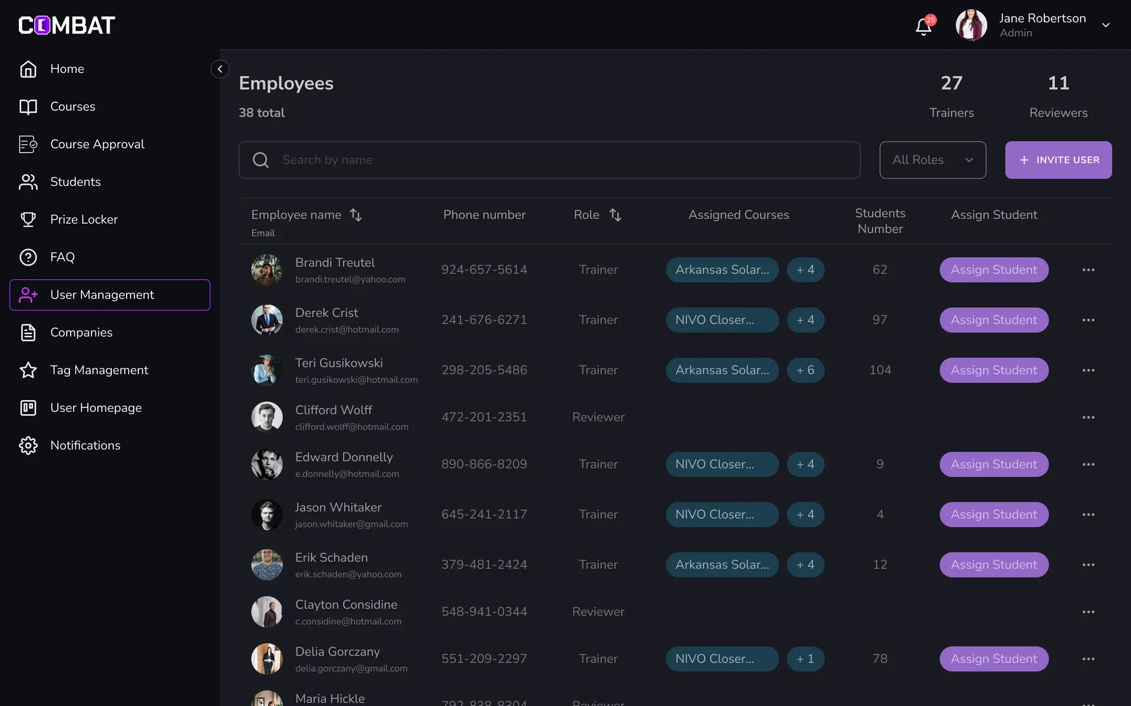Click the Search by name field
This screenshot has height=706, width=1131.
(549, 160)
